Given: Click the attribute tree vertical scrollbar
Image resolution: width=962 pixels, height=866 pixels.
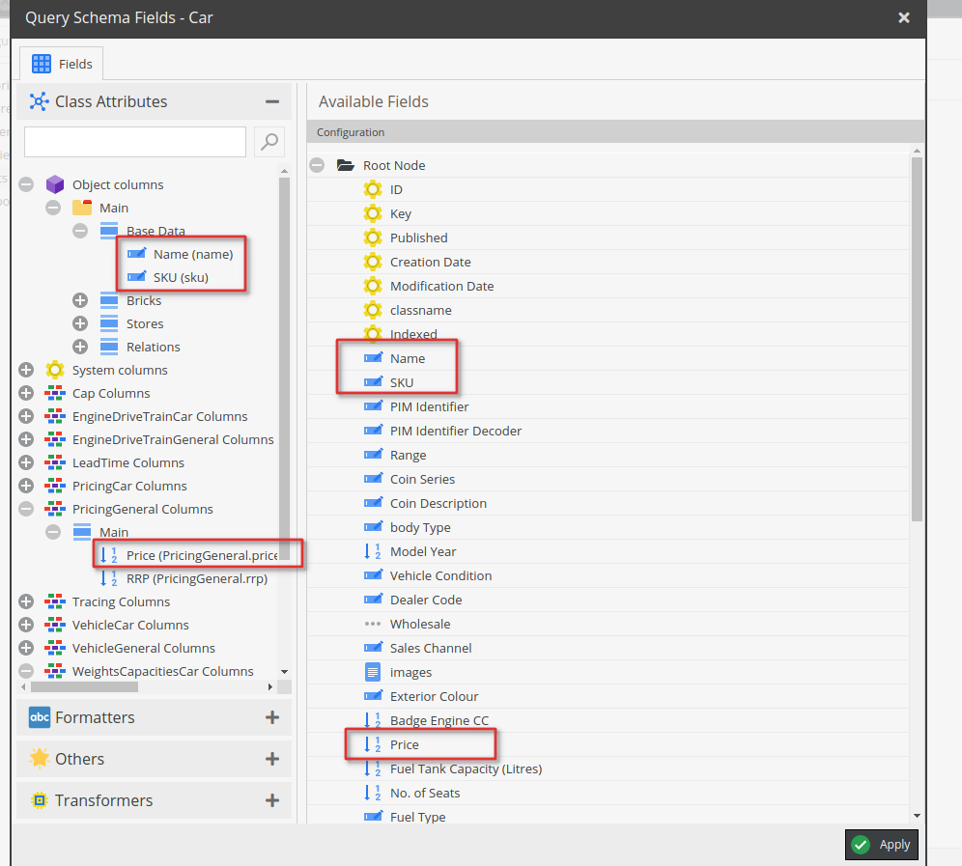Looking at the screenshot, I should tap(284, 368).
